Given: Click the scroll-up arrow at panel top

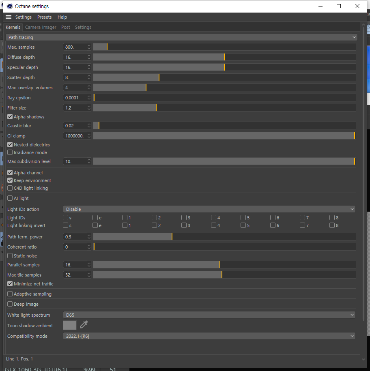Looking at the screenshot, I should 364,25.
